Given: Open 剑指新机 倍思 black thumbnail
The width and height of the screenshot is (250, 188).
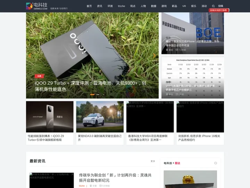Looking at the screenshot, I should click(x=200, y=117).
